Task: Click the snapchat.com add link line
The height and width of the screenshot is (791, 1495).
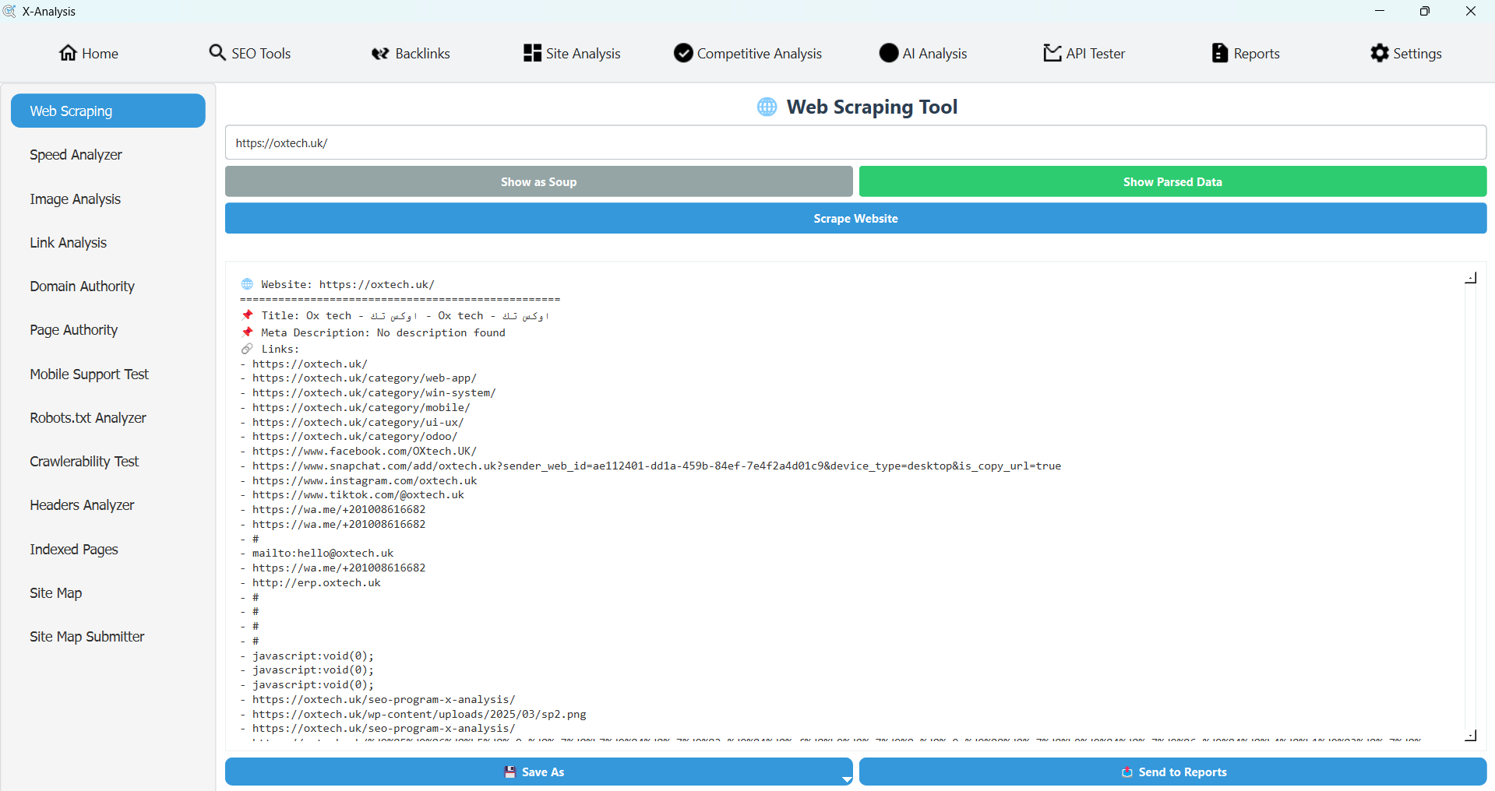Action: 657,466
